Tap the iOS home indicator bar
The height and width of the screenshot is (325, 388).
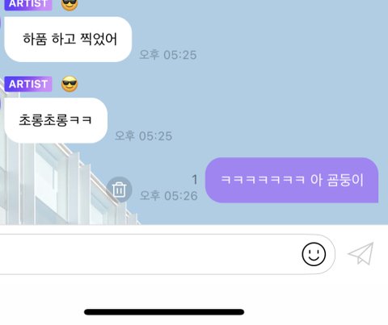coord(164,312)
